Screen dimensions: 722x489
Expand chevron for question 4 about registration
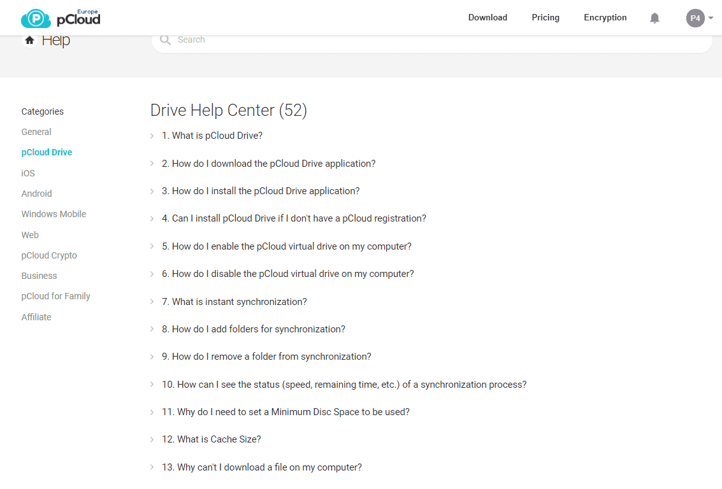tap(152, 218)
